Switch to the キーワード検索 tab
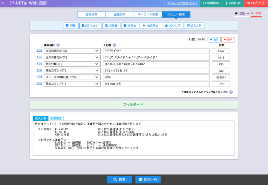Image resolution: width=268 pixels, height=185 pixels. point(148,14)
